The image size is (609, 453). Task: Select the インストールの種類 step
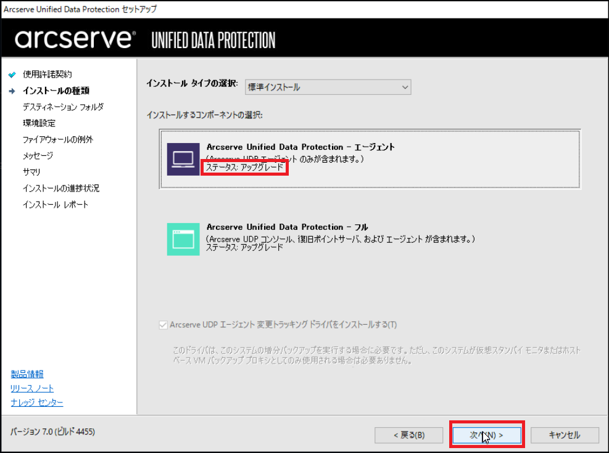click(x=56, y=91)
